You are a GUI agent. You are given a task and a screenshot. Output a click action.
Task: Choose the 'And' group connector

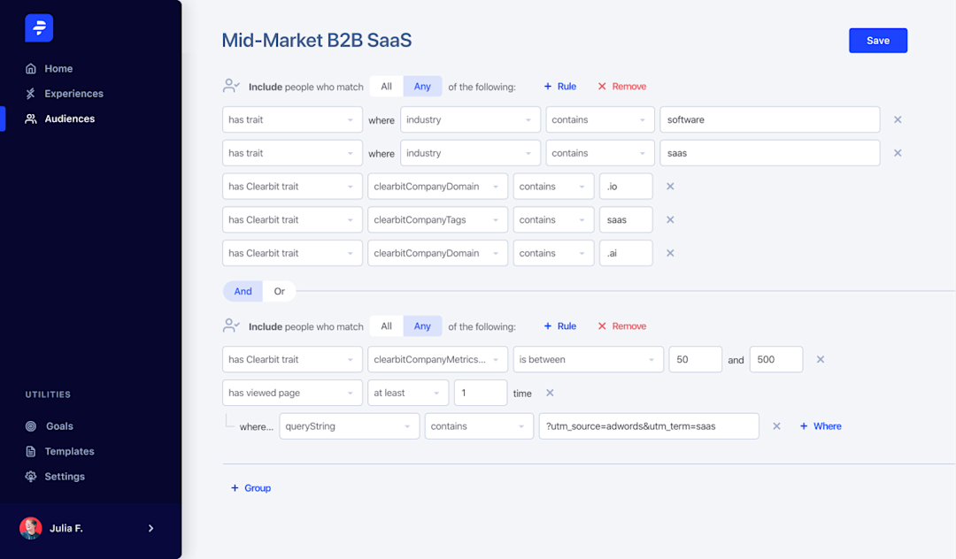point(243,291)
